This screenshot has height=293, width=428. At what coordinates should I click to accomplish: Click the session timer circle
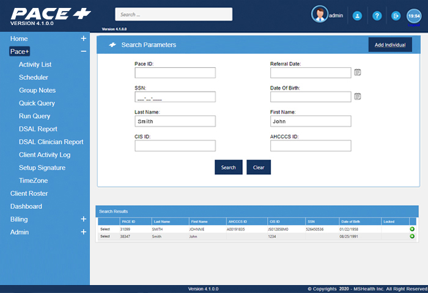click(414, 16)
